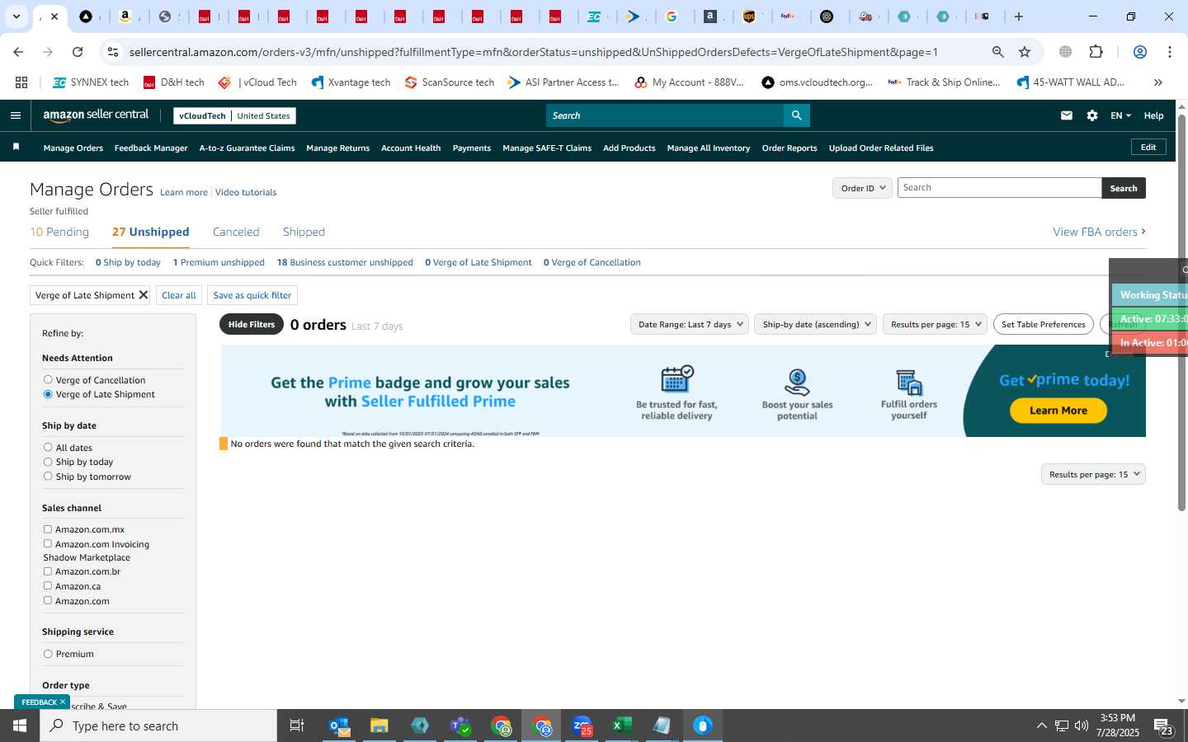Image resolution: width=1188 pixels, height=742 pixels.
Task: Bookmark this page with the star icon
Action: [x=1025, y=52]
